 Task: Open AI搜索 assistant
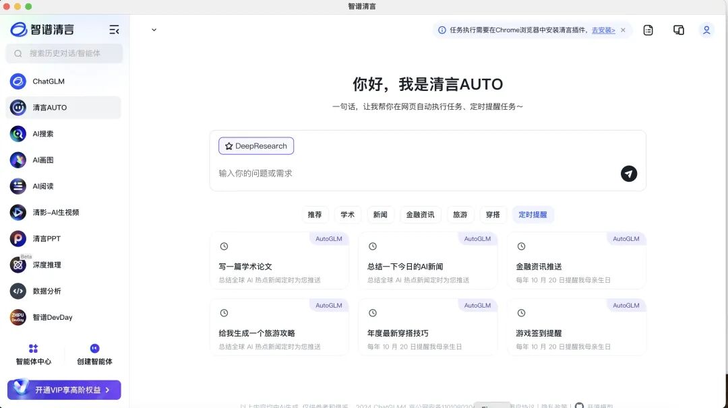click(63, 134)
